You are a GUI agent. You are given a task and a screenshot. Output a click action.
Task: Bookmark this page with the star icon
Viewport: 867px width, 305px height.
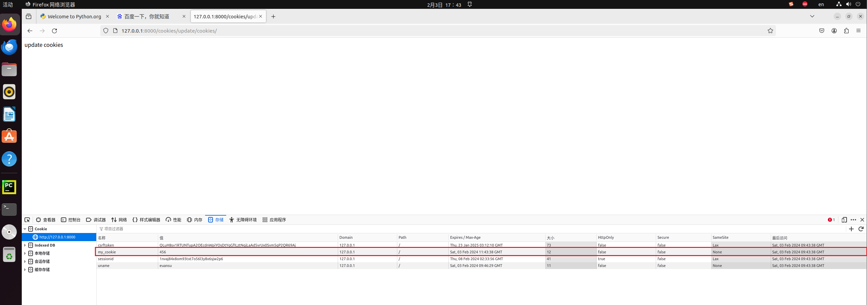tap(770, 31)
